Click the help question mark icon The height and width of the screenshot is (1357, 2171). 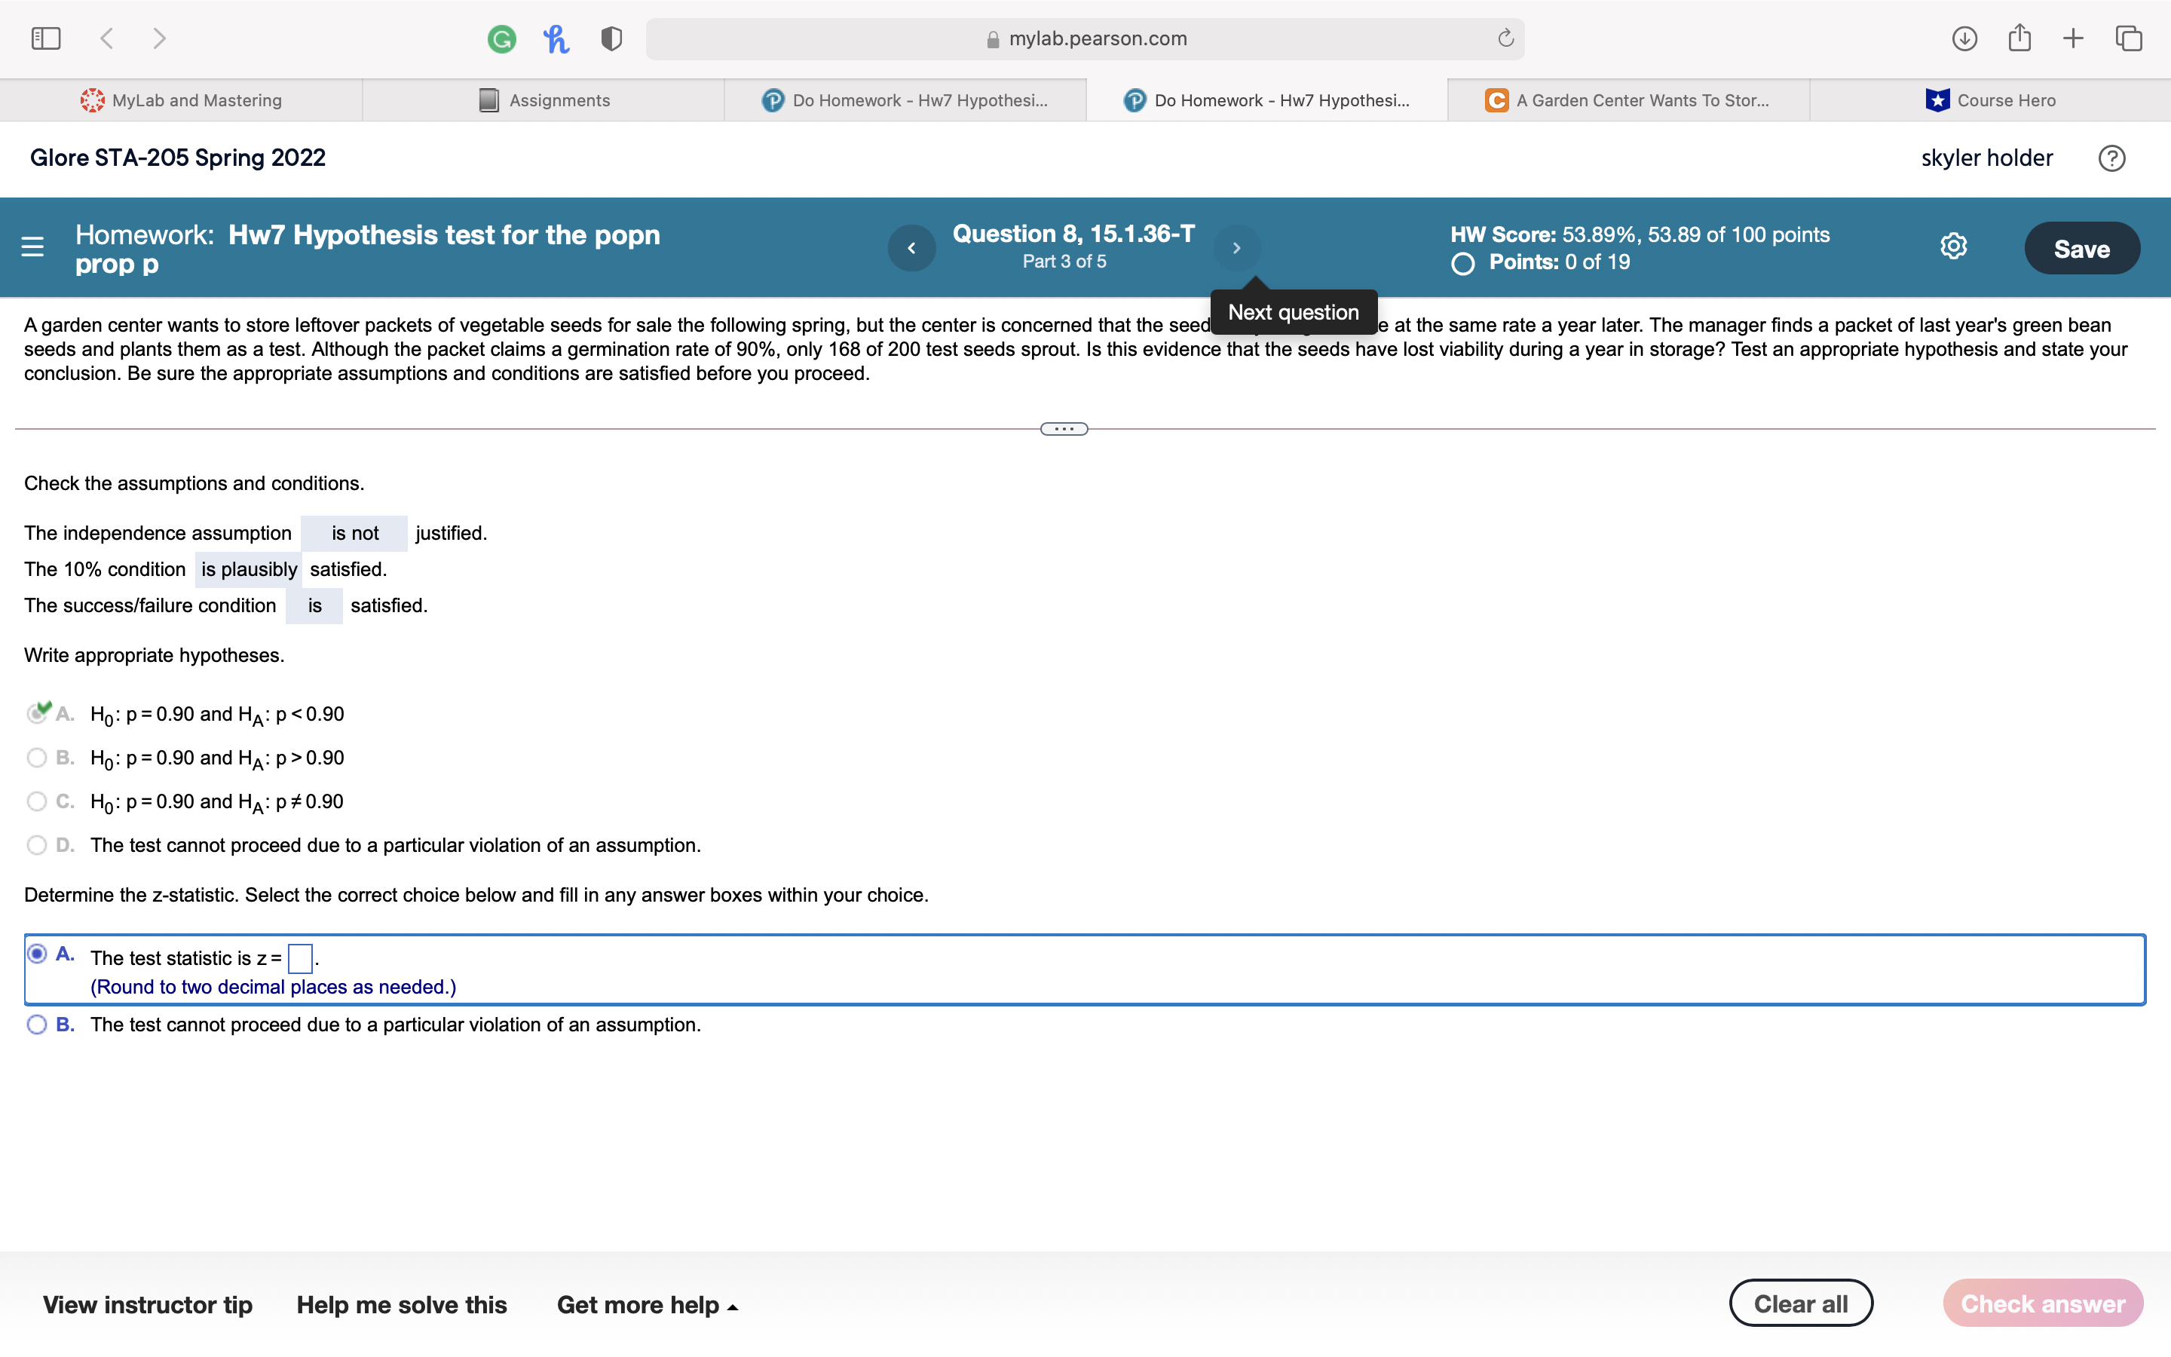(x=2111, y=158)
